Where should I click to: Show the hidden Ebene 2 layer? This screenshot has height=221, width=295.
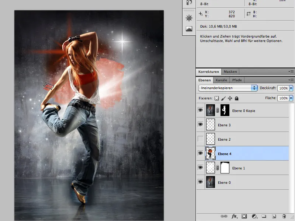(201, 139)
